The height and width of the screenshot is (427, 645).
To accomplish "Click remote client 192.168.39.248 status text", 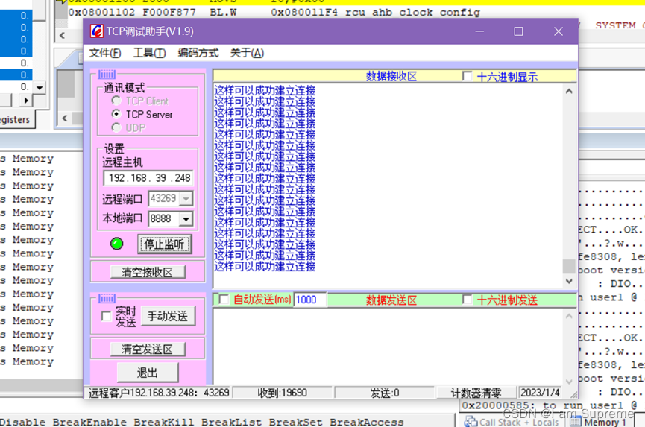I will point(159,393).
